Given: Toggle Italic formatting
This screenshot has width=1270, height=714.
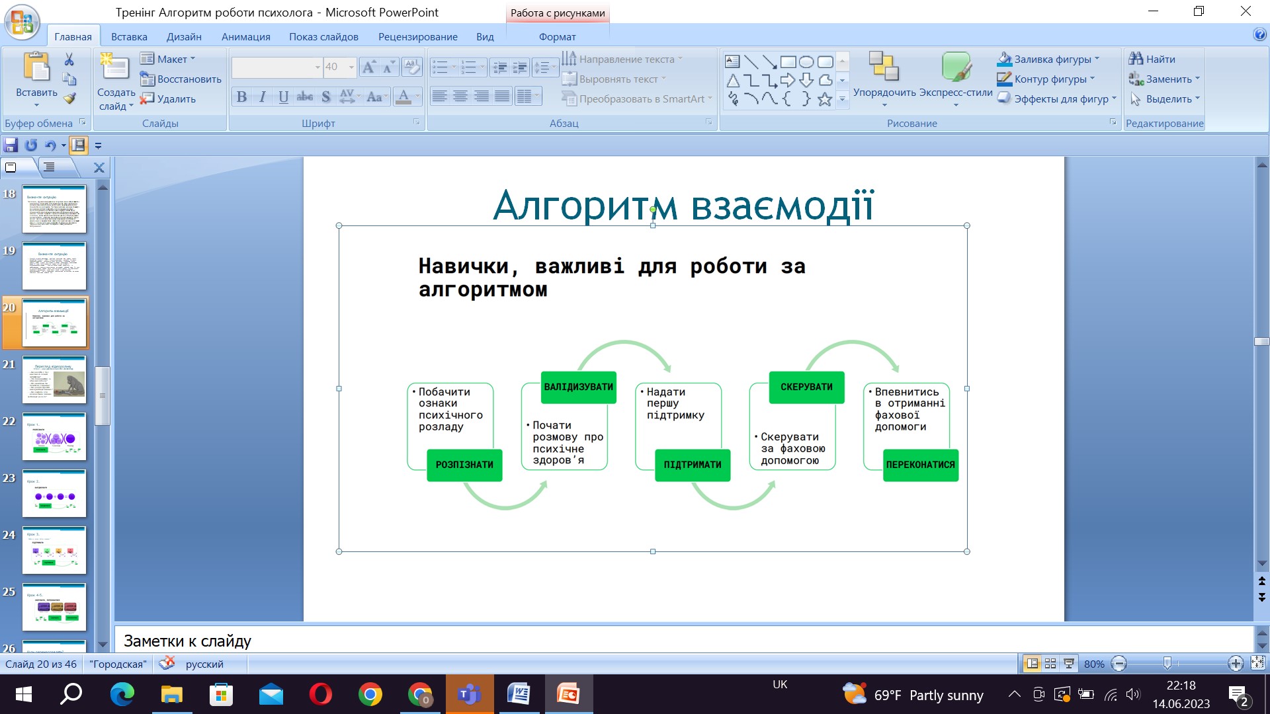Looking at the screenshot, I should click(x=263, y=97).
